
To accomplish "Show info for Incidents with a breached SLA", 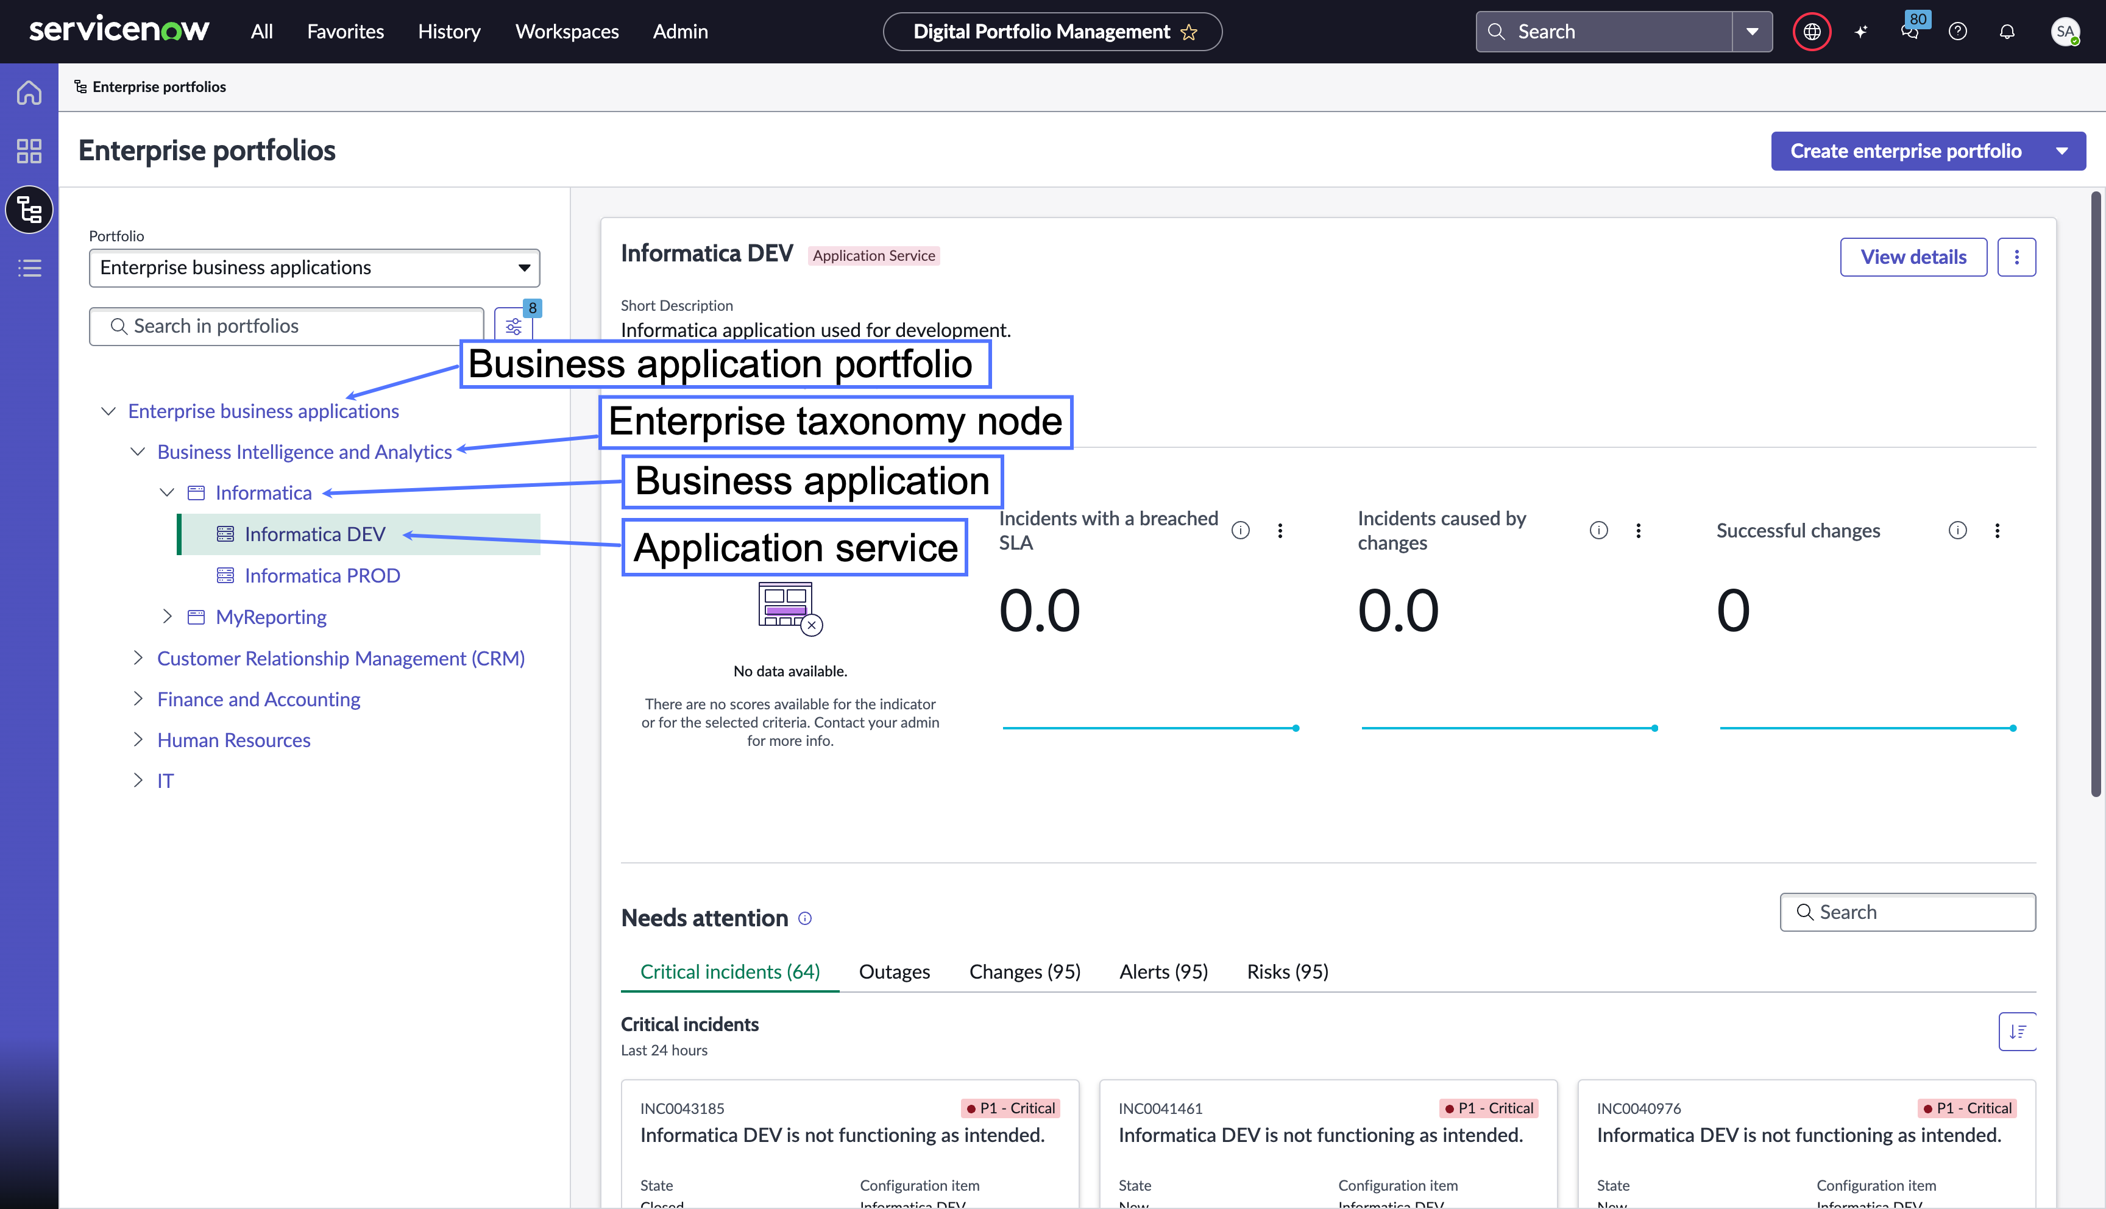I will 1240,530.
